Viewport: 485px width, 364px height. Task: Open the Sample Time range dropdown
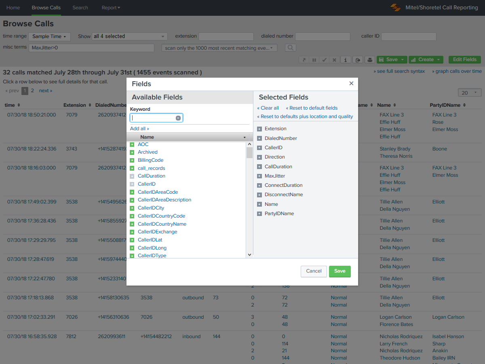coord(49,36)
